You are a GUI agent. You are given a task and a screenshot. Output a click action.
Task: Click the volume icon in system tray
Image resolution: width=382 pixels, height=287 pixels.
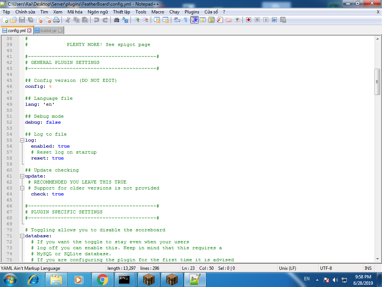click(335, 280)
